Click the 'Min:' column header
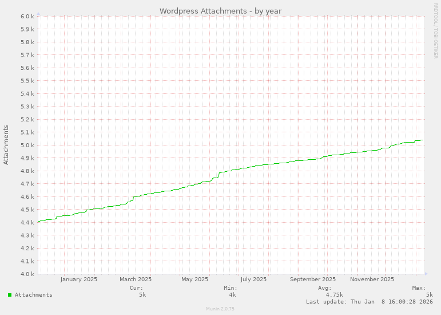The image size is (441, 315). [x=231, y=288]
